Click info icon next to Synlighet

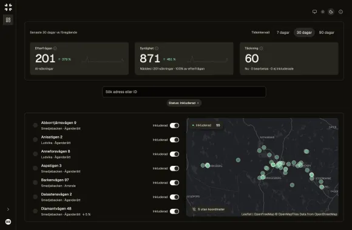point(157,48)
